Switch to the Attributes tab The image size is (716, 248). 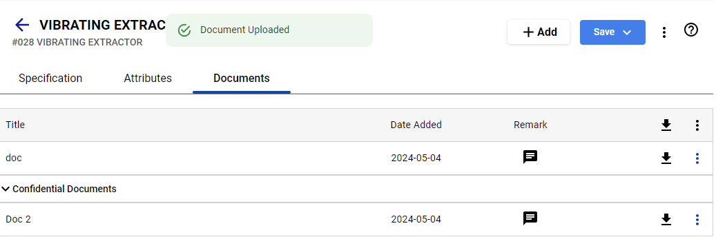click(x=148, y=79)
